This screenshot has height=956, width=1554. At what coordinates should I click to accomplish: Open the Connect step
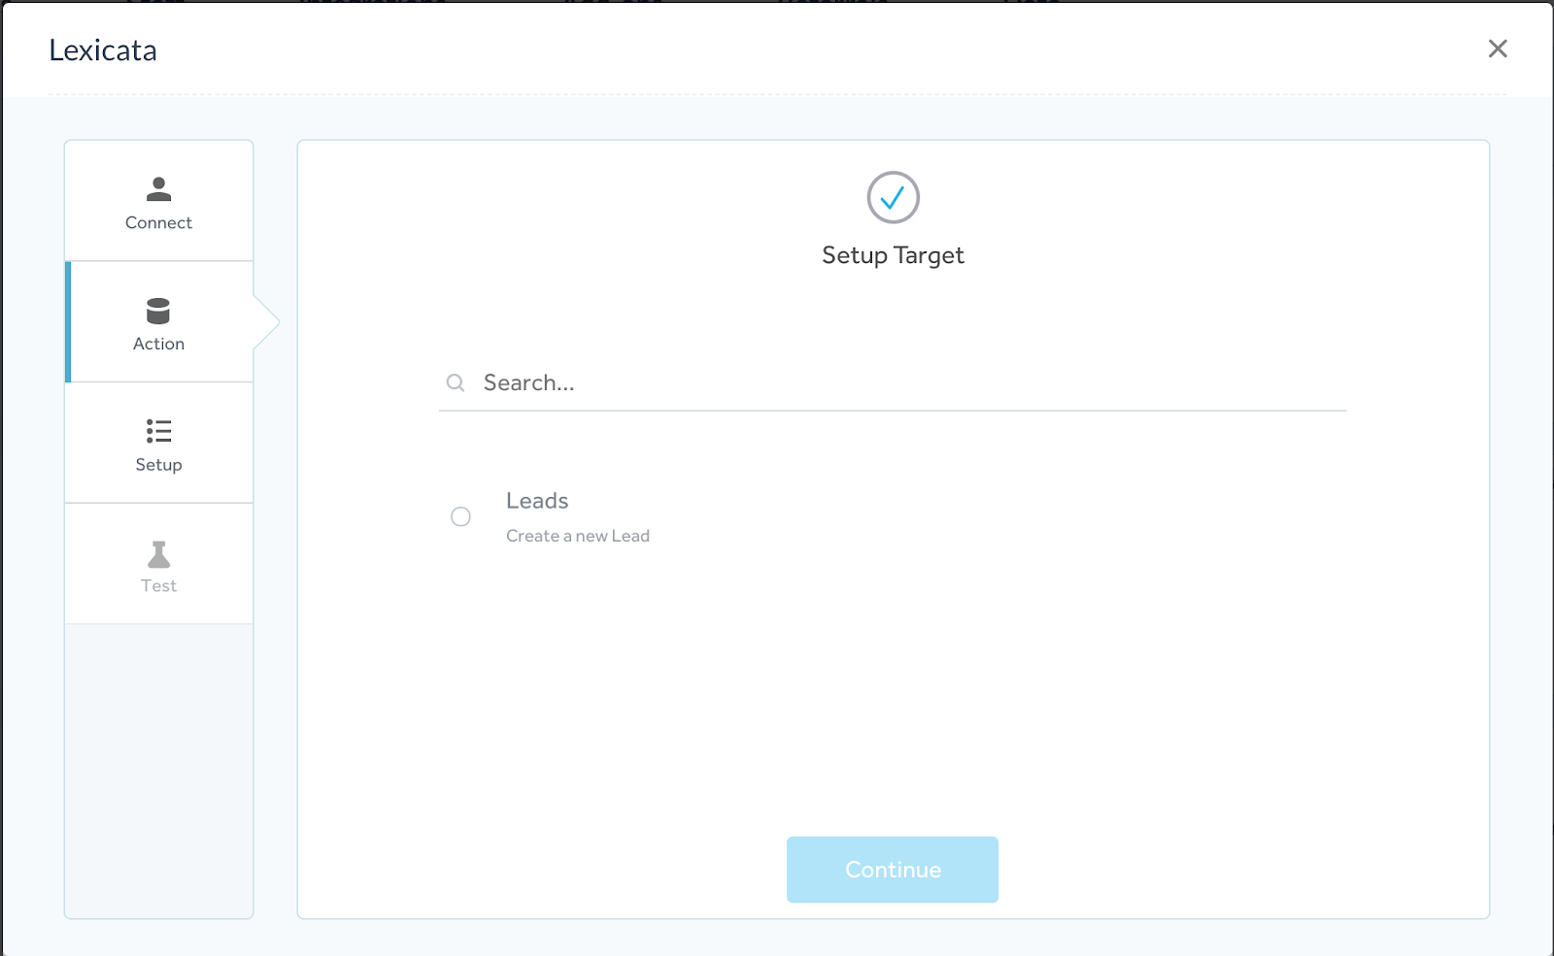click(159, 201)
